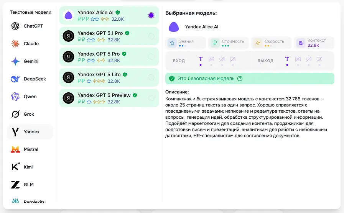Click the text T icon under Вход
This screenshot has height=213, width=344.
pos(201,59)
